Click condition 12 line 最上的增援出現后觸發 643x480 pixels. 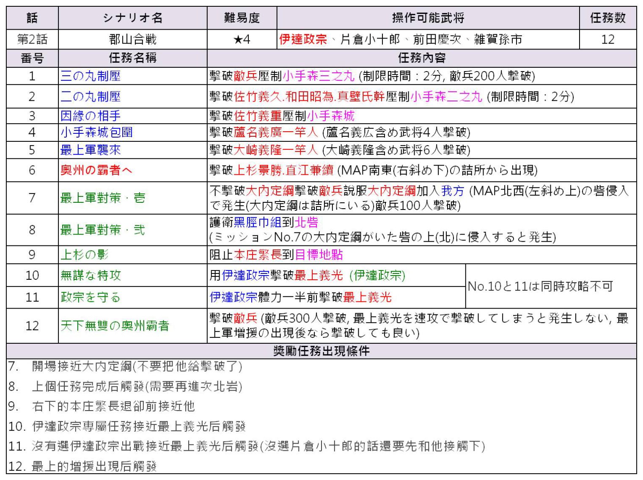pos(83,466)
